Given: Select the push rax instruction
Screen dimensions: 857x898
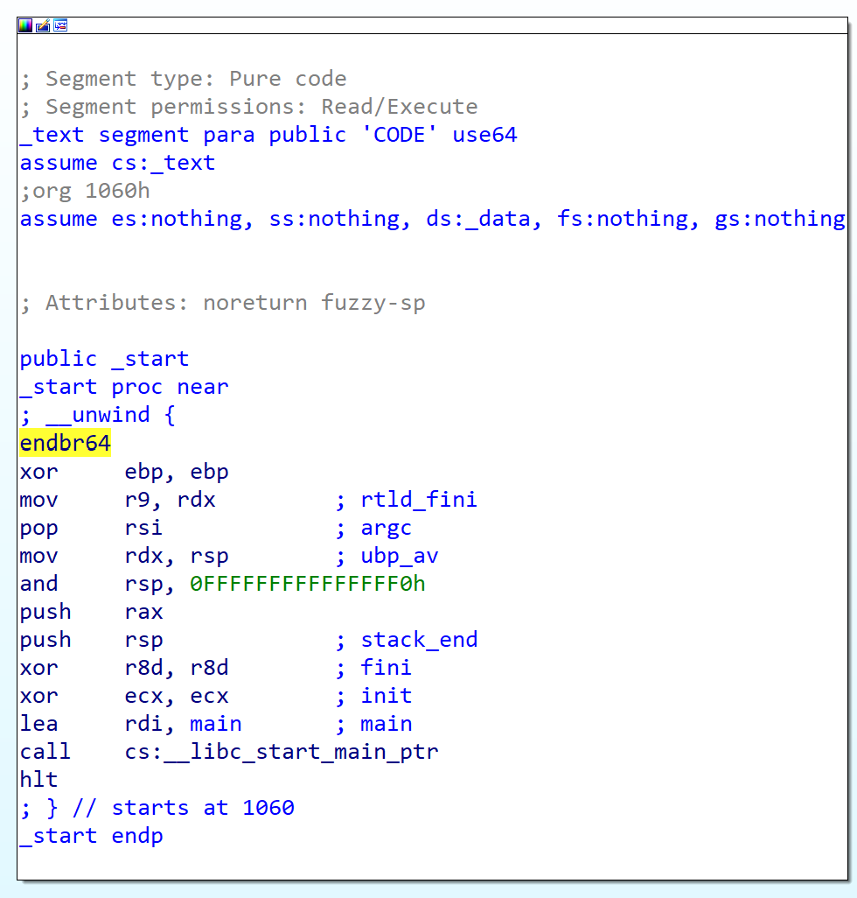Looking at the screenshot, I should [91, 612].
